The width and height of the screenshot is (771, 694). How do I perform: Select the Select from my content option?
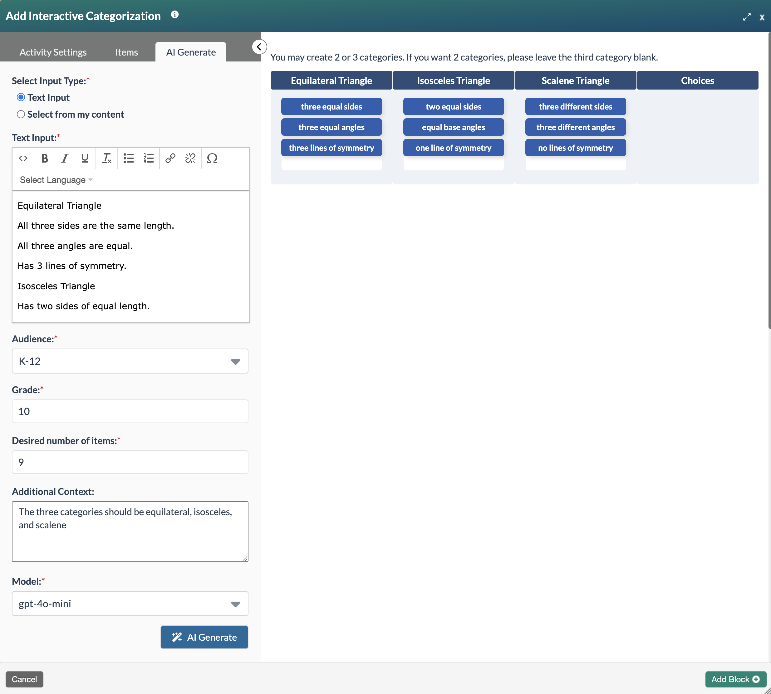pos(21,114)
